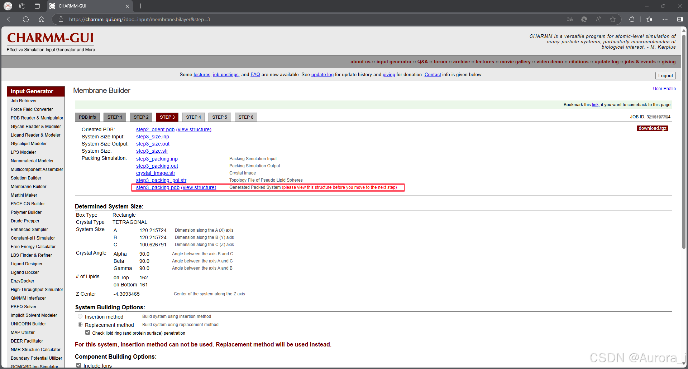Open the browser extensions menu
The width and height of the screenshot is (688, 369).
[x=632, y=19]
